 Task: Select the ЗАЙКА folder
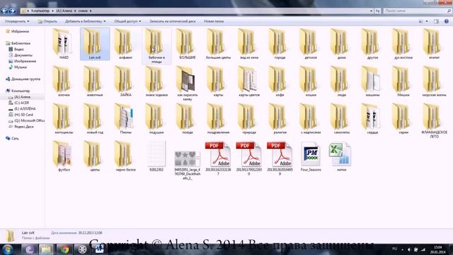tap(126, 81)
